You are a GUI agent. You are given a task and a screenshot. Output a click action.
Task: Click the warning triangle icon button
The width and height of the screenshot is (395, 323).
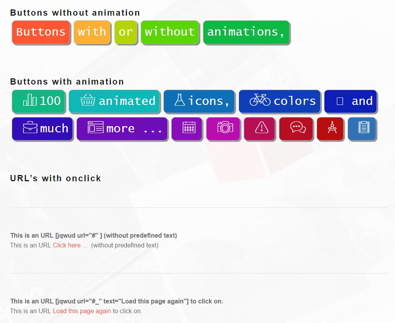(x=259, y=129)
